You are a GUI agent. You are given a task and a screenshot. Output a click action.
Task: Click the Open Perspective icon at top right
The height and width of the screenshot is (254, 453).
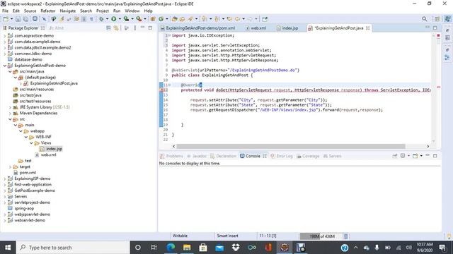(x=437, y=19)
